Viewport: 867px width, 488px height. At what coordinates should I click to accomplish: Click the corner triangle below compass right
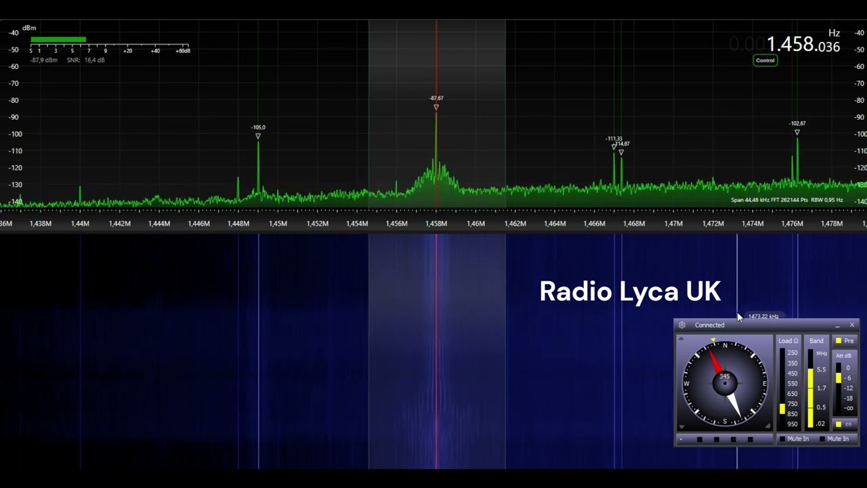(768, 426)
